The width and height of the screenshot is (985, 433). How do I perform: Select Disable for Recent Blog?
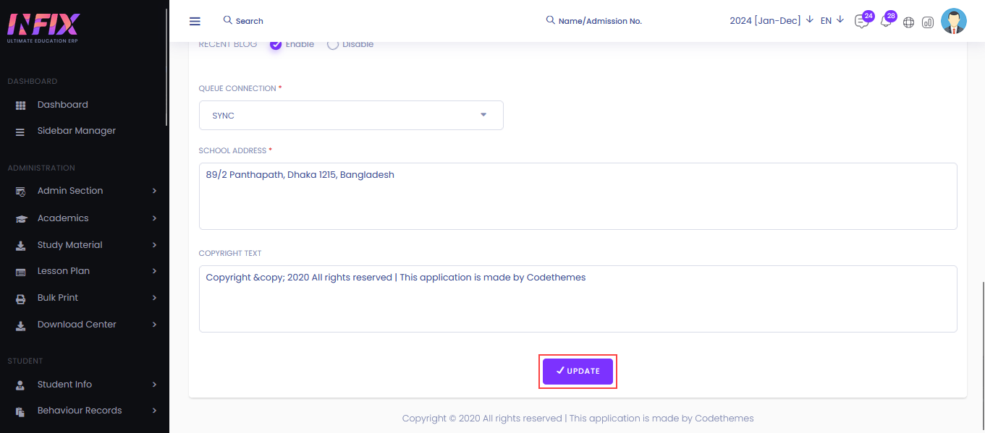[x=333, y=44]
